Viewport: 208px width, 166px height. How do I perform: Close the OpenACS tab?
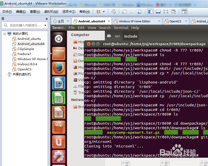[186, 21]
